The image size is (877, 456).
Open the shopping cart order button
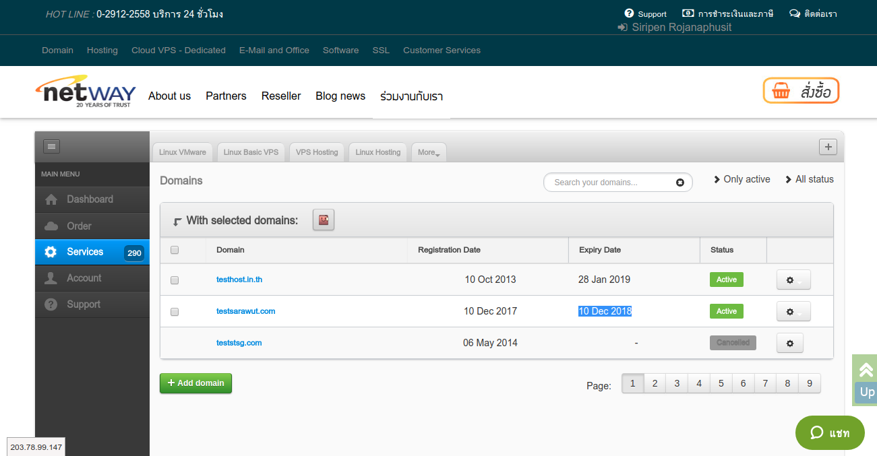pos(801,91)
